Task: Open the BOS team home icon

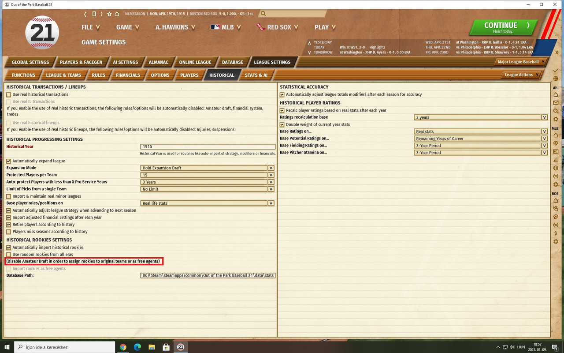Action: coord(556,200)
